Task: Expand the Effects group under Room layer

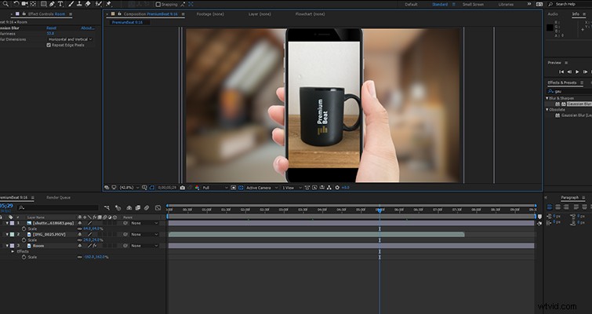Action: point(13,251)
